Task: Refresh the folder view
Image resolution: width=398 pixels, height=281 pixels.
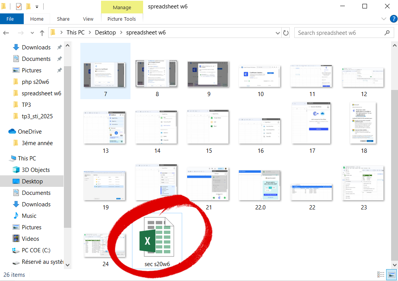Action: (x=286, y=33)
